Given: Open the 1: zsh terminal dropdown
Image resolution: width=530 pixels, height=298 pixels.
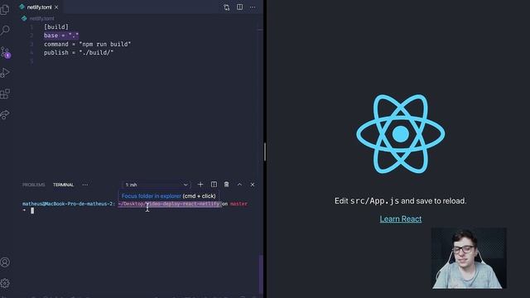Looking at the screenshot, I should point(157,185).
